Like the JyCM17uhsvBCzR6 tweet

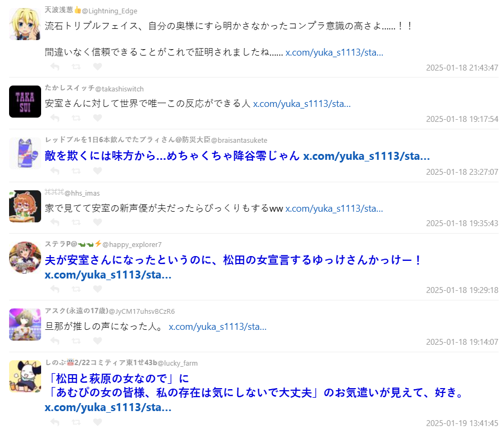pyautogui.click(x=97, y=341)
